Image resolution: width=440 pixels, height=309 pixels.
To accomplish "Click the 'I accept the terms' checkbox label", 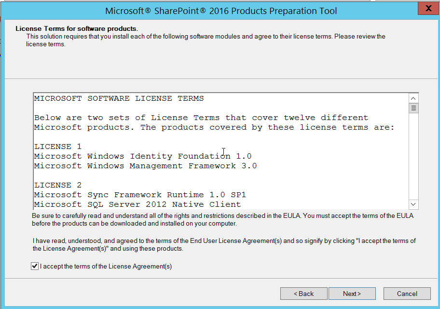I will pos(106,267).
